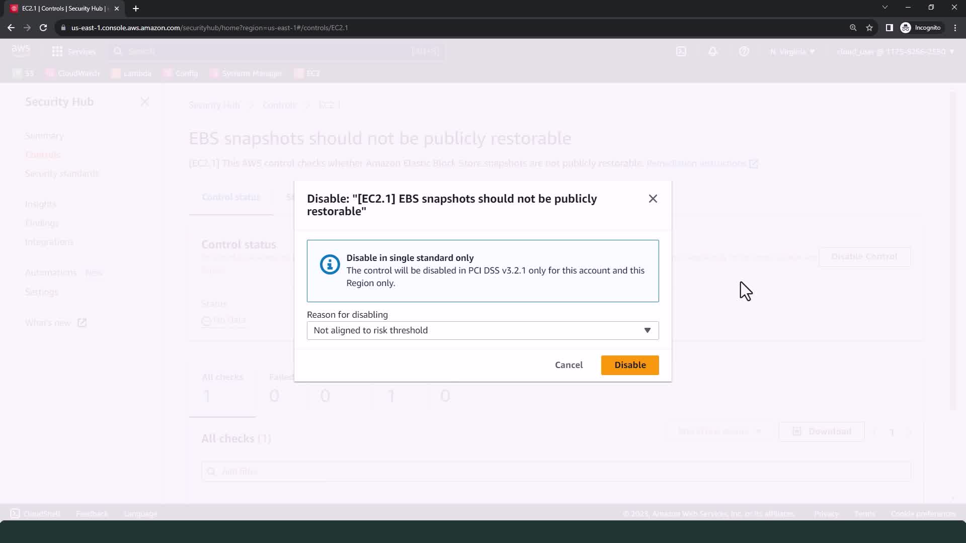Open the Reason for disabling dropdown
This screenshot has width=966, height=543.
[x=482, y=330]
